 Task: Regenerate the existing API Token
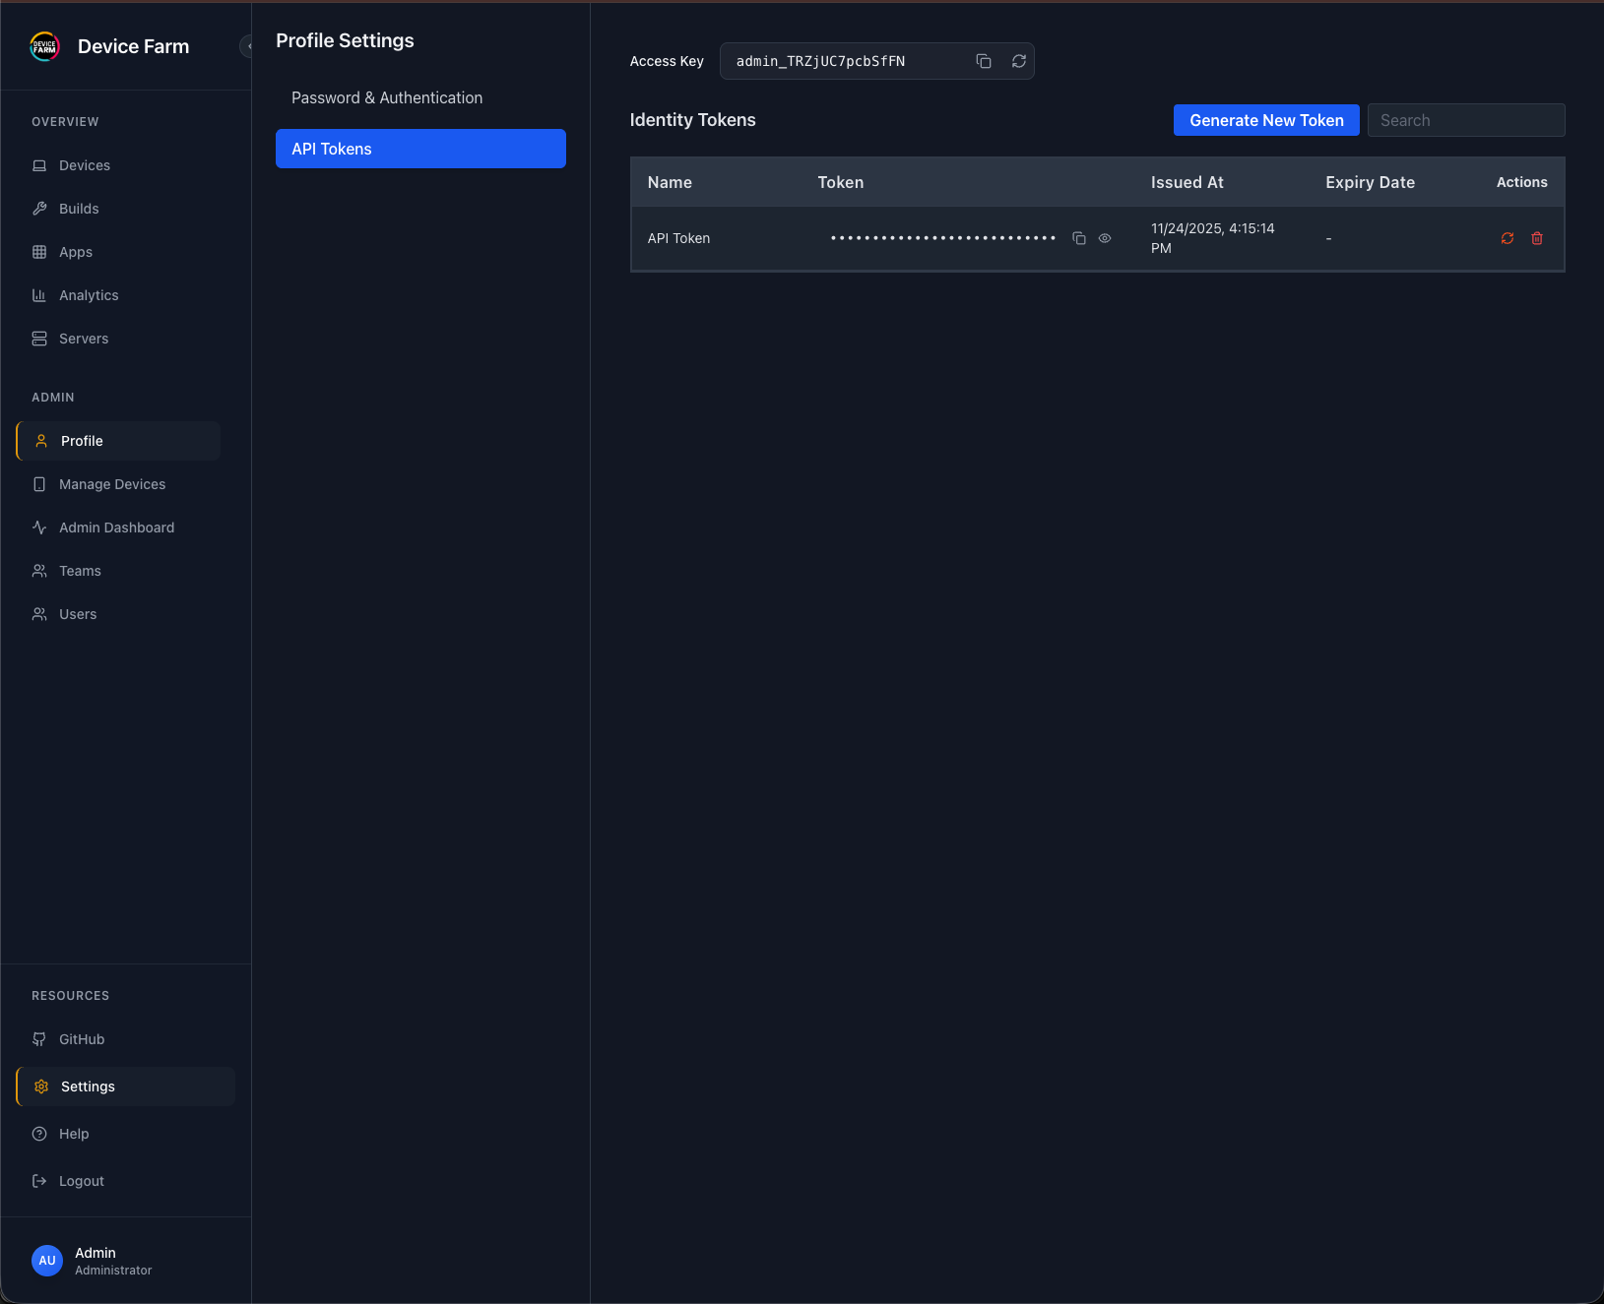(x=1508, y=238)
